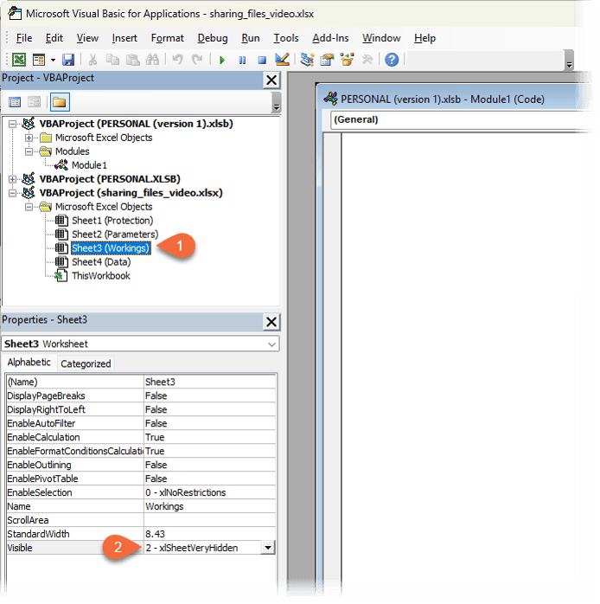The width and height of the screenshot is (600, 604).
Task: Open Properties Window toolbar icon
Action: [327, 60]
